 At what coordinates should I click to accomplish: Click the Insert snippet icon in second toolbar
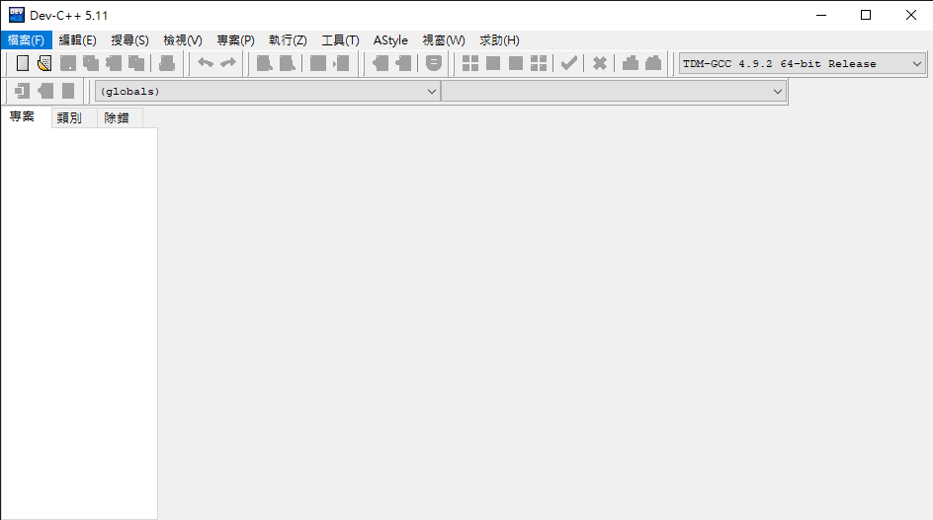(22, 91)
